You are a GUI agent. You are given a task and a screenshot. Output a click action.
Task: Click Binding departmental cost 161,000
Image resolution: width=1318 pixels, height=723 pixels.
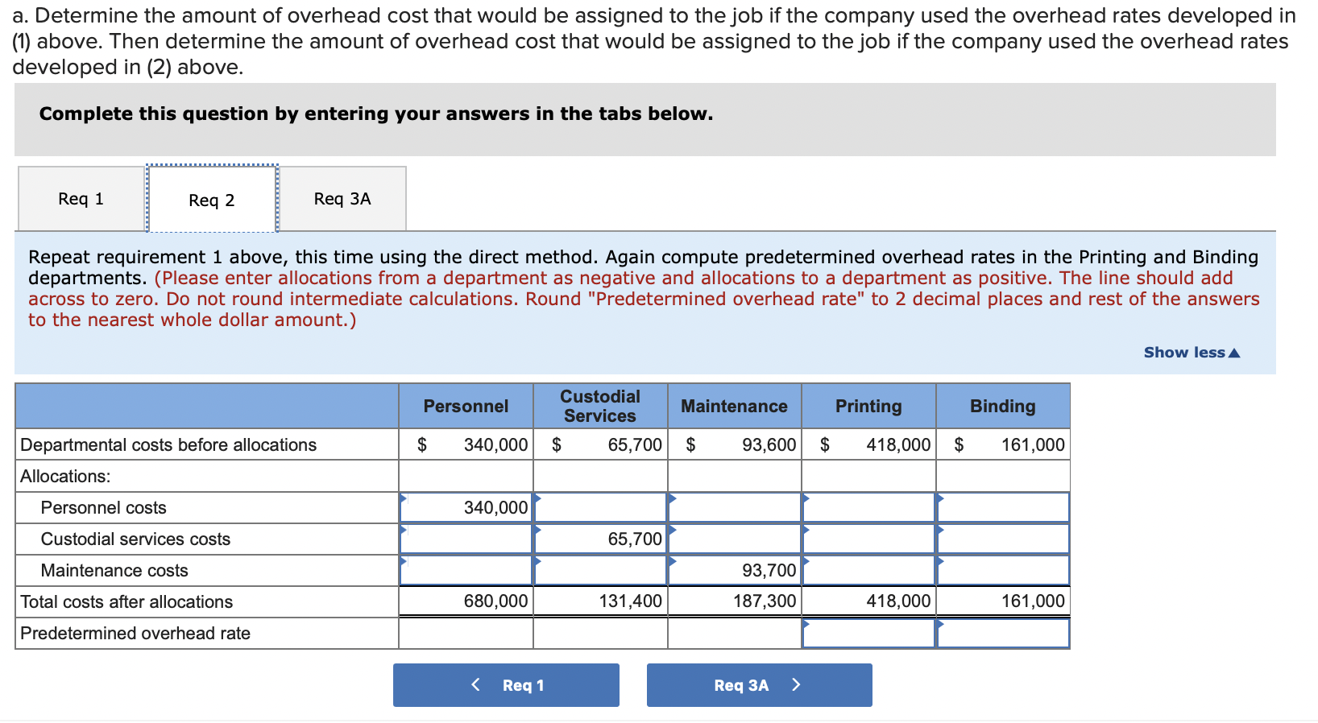(x=1033, y=445)
